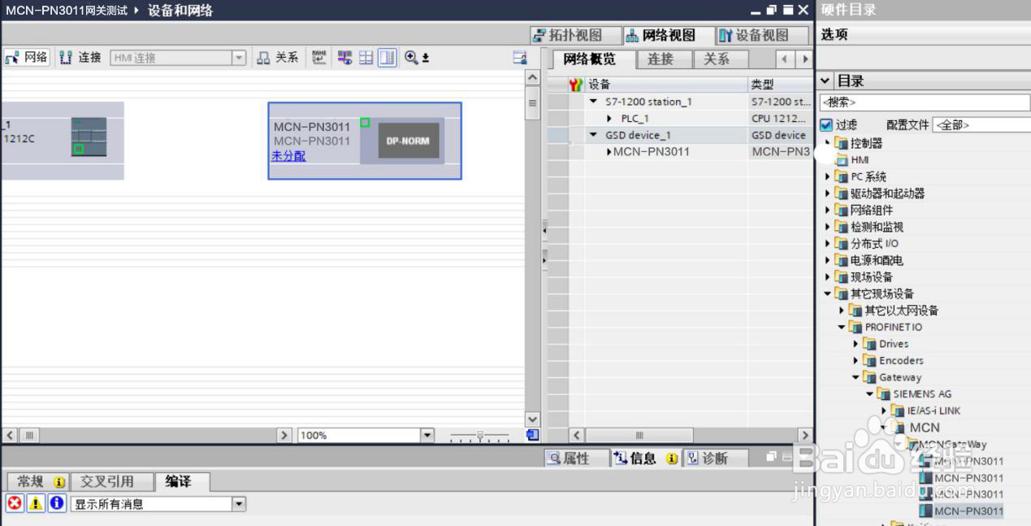Click the network canvas down scroll arrow
The height and width of the screenshot is (526, 1031).
coord(533,419)
